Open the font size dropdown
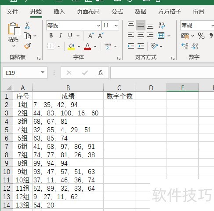Image resolution: width=214 pixels, height=211 pixels. 116,26
